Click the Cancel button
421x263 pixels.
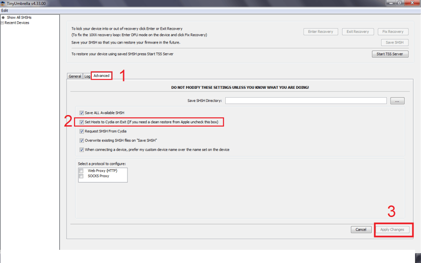(x=361, y=229)
